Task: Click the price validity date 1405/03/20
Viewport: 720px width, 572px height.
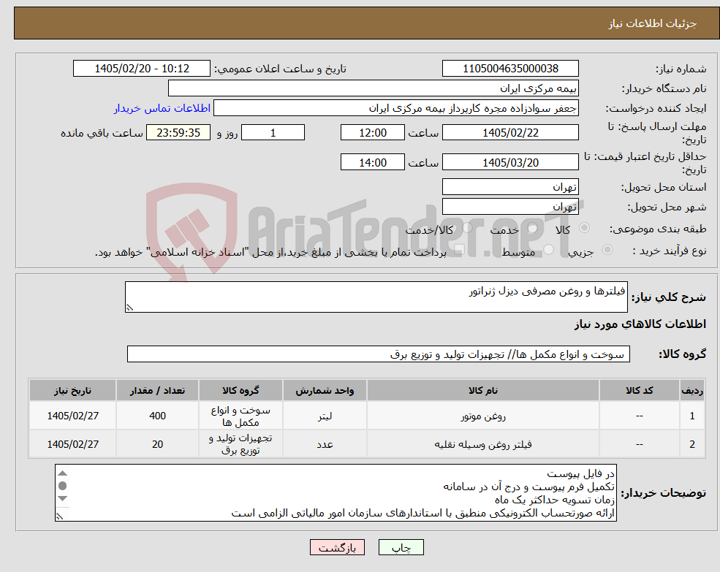Action: point(510,162)
